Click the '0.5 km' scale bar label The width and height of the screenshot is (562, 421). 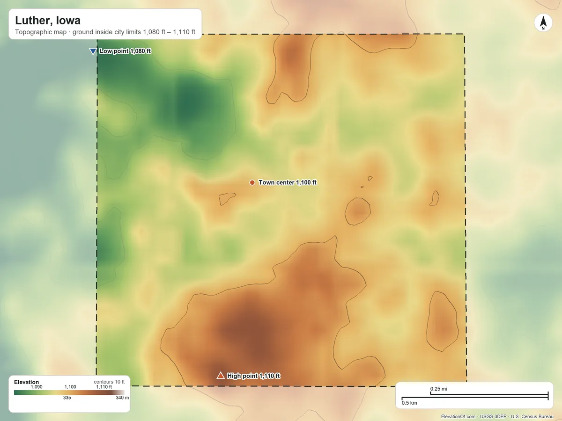coord(409,403)
